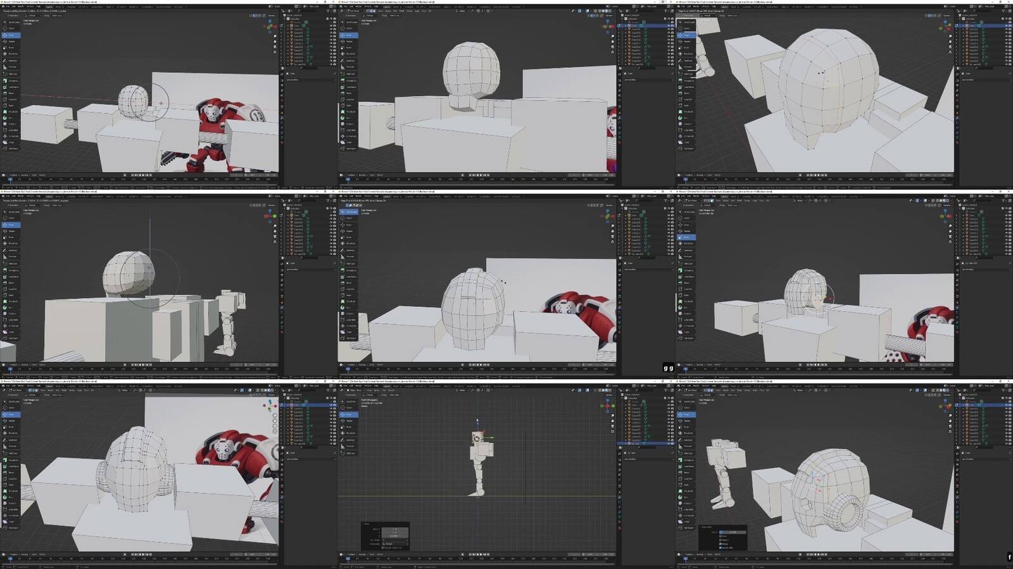Toggle the Even checkbox in Edge Slide panel
The height and width of the screenshot is (569, 1013).
pos(720,536)
